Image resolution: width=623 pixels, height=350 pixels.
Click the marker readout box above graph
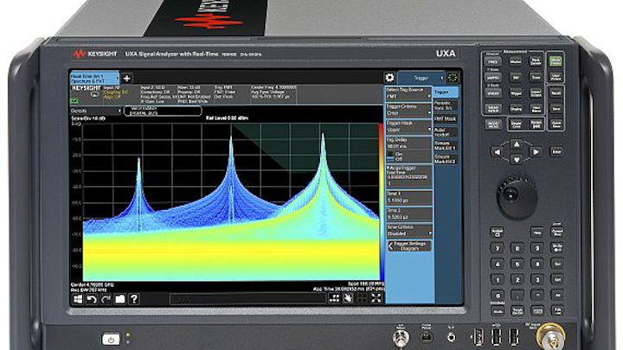(163, 111)
